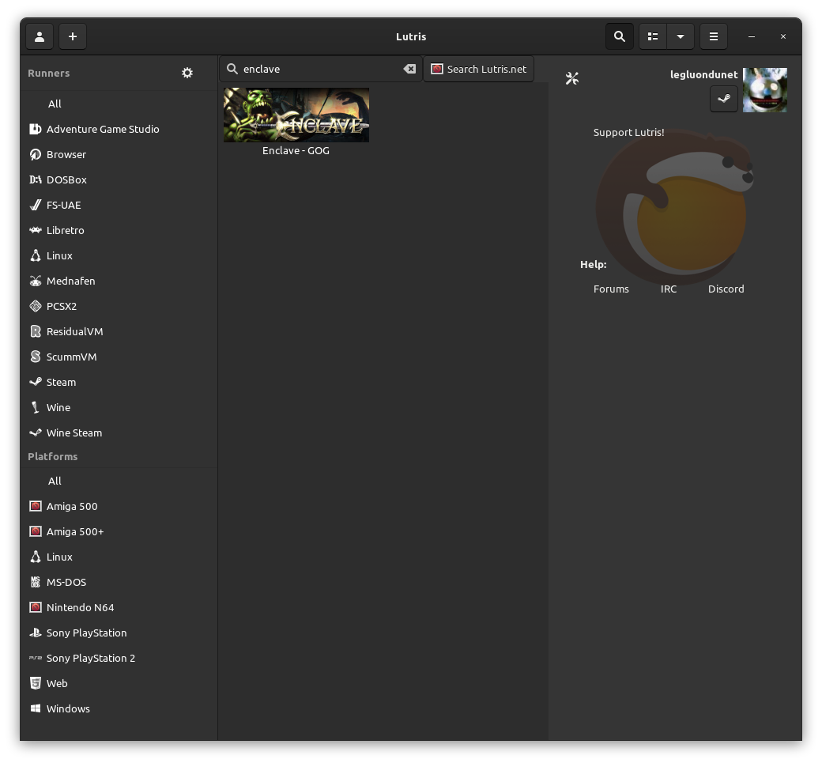Click the user account icon top-left
Viewport: 822px width, 763px height.
(x=40, y=36)
